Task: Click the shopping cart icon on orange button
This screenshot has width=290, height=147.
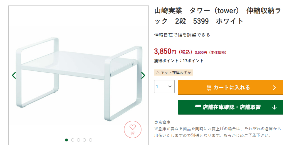Action: pos(209,87)
